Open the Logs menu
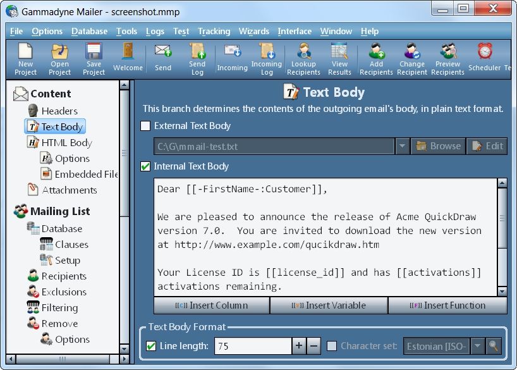Screen dimensions: 517x370 point(155,32)
